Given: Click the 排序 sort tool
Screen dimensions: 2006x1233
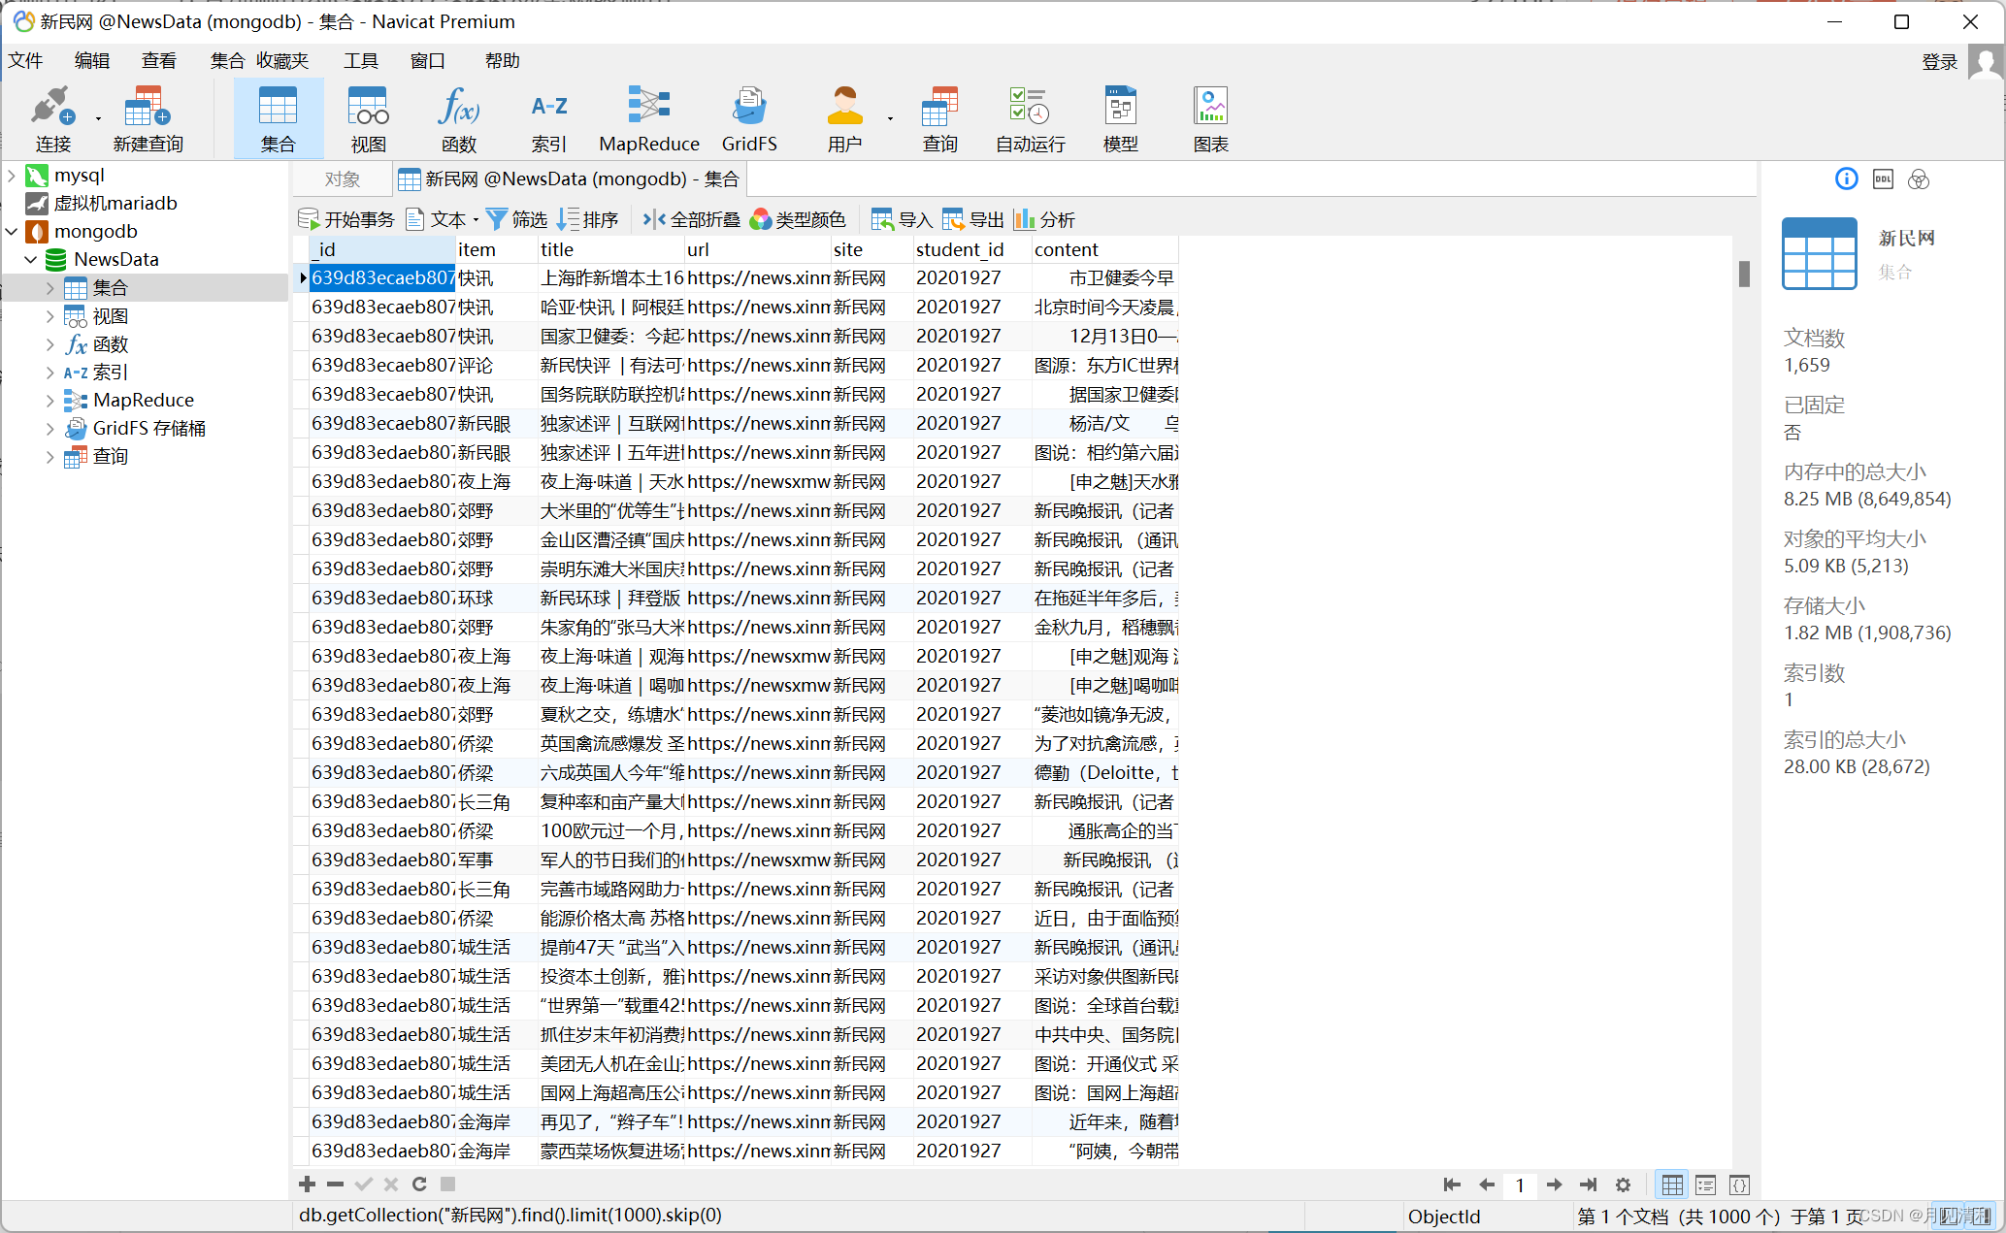Looking at the screenshot, I should click(x=587, y=219).
